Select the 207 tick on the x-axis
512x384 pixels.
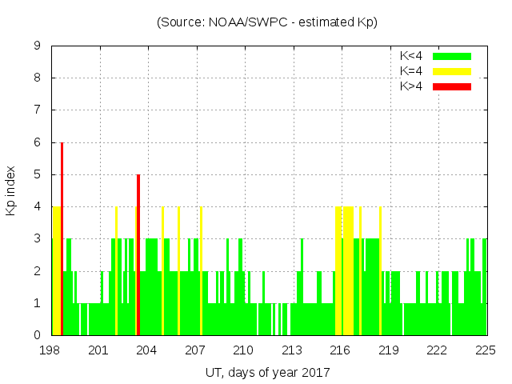[196, 350]
